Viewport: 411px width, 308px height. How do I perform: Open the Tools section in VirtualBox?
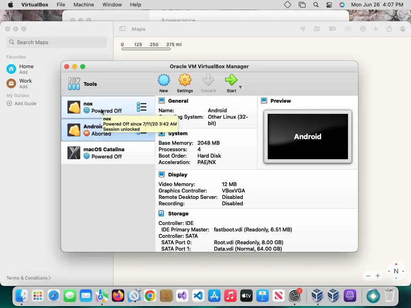(108, 84)
